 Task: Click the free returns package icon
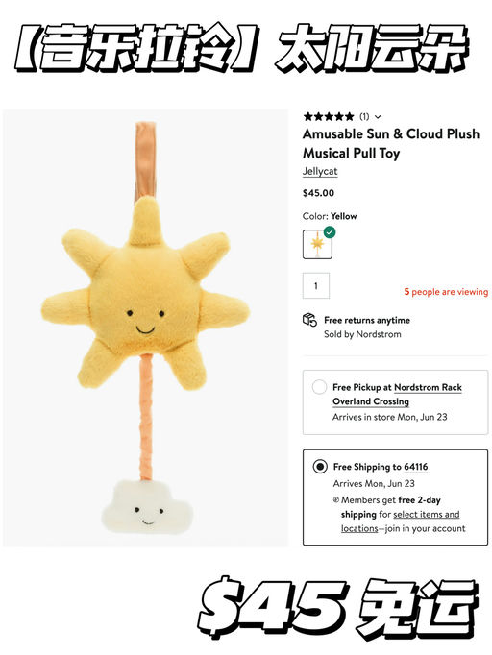coord(309,320)
